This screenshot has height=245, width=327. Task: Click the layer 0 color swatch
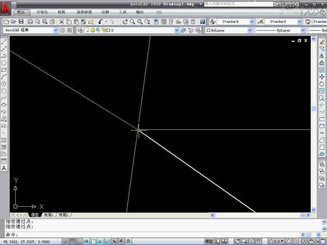click(108, 30)
